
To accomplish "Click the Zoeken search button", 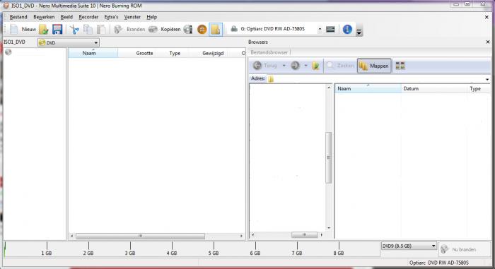I will coord(340,66).
